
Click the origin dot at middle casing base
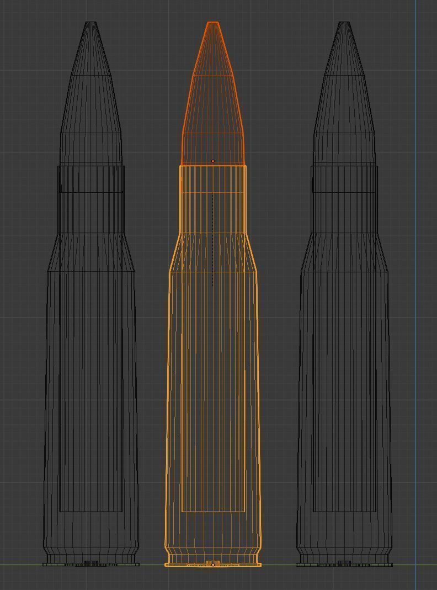(213, 565)
